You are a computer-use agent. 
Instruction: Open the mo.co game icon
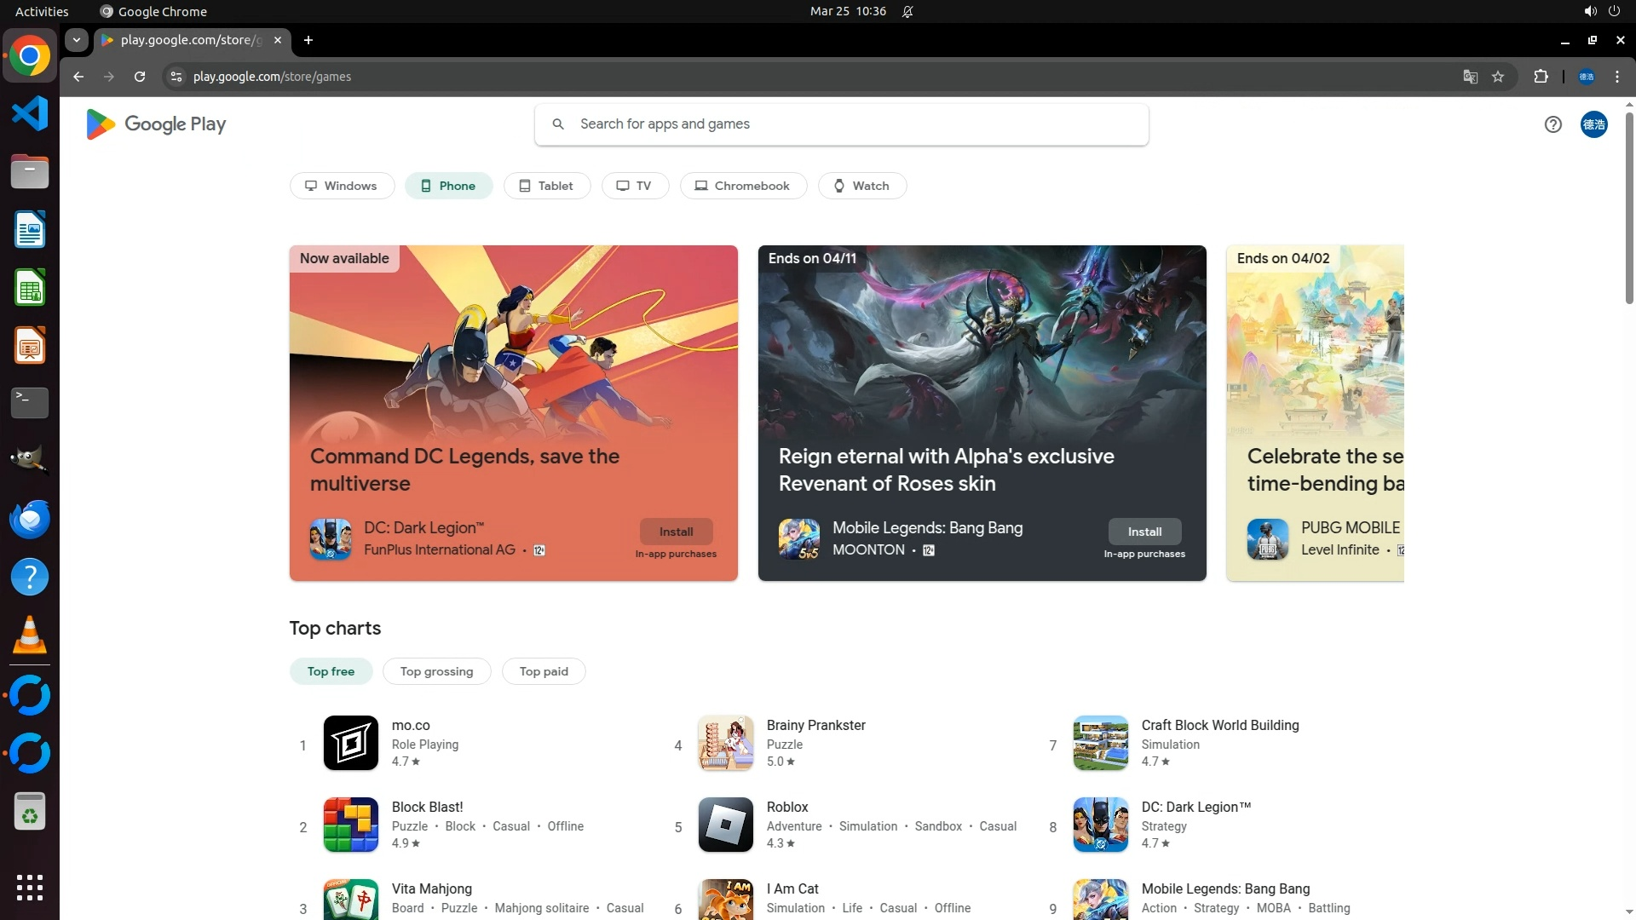[350, 743]
